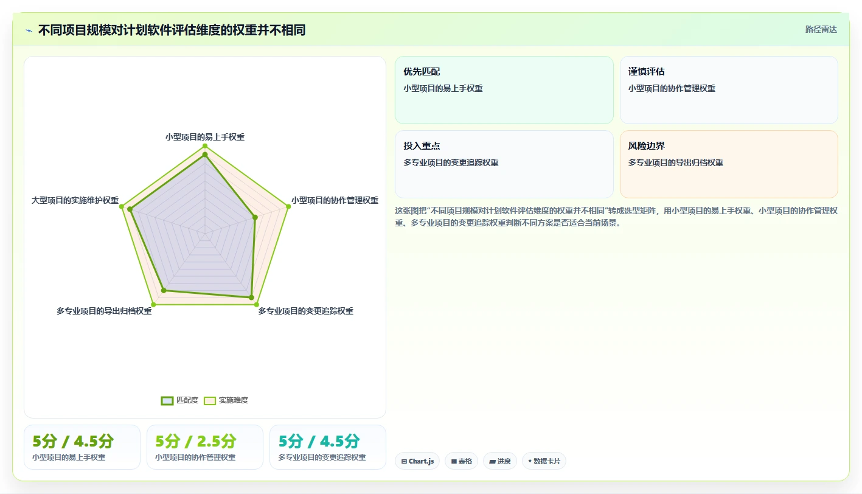Screen dimensions: 862x494
Task: Click 实施难度 outer point on 多专业项目的变更追踪权重 axis
Action: (257, 304)
